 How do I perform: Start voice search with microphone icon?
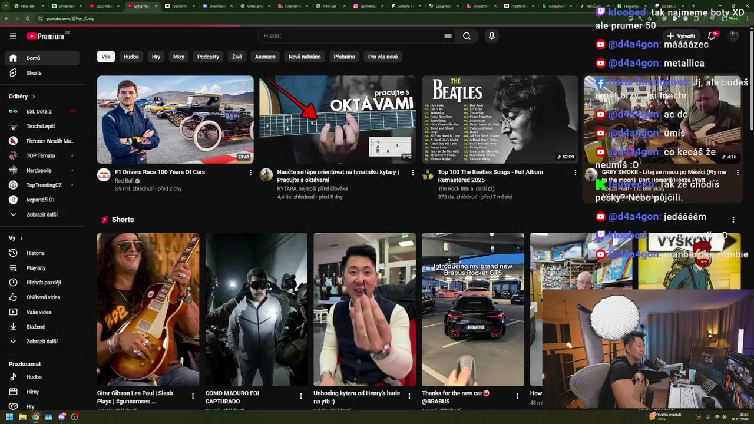tap(492, 36)
